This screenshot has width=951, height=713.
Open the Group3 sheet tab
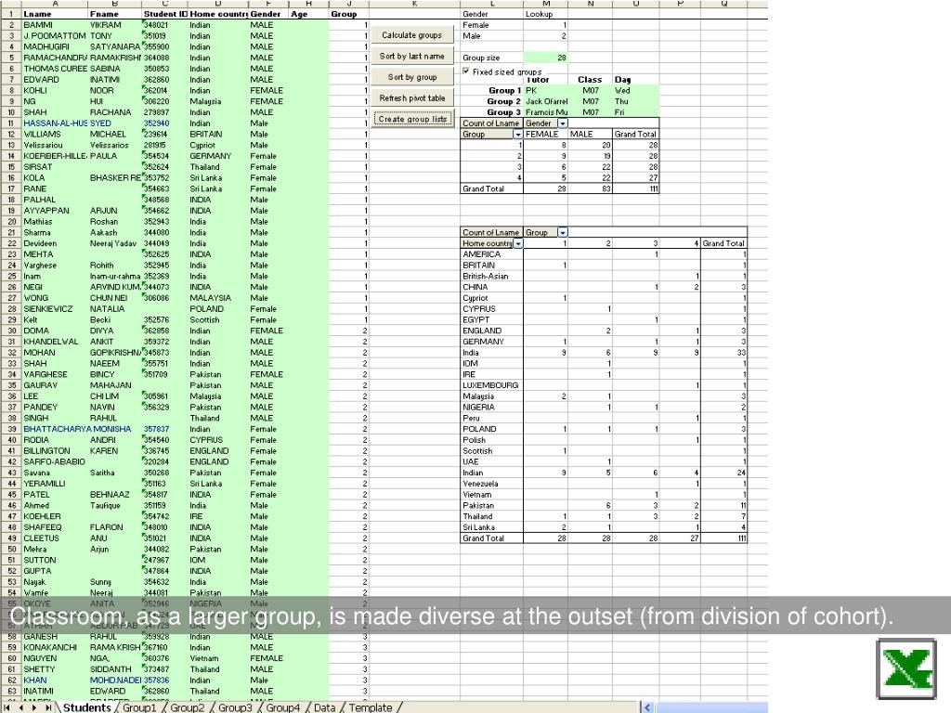tap(235, 707)
